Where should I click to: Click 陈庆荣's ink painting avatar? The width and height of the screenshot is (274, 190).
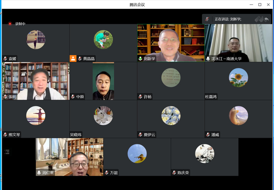[204, 153]
